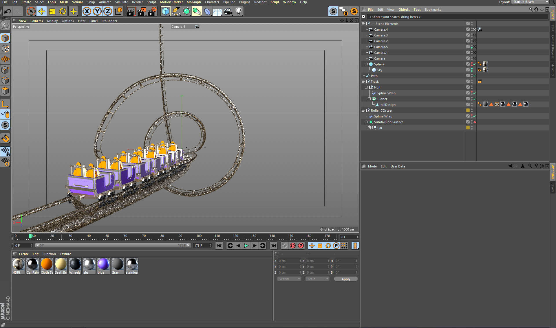This screenshot has width=556, height=328.
Task: Click the object search field
Action: pyautogui.click(x=457, y=17)
